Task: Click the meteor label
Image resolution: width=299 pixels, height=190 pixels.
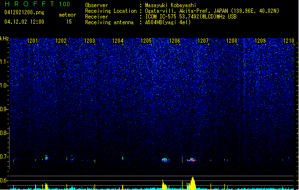Action: (68, 15)
